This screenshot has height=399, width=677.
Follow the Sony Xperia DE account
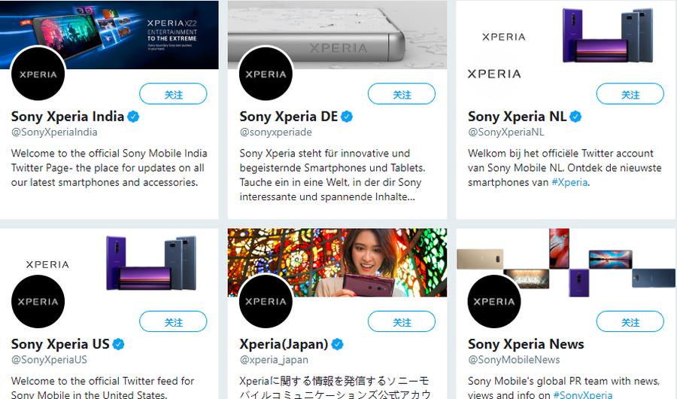(x=402, y=94)
